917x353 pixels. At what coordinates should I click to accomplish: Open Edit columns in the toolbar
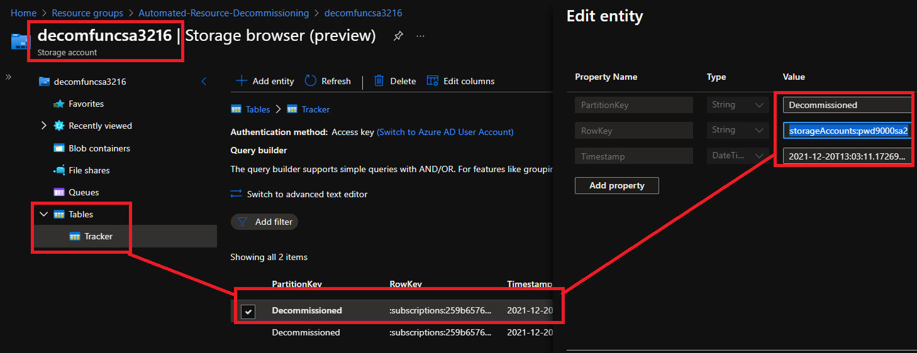click(x=460, y=81)
